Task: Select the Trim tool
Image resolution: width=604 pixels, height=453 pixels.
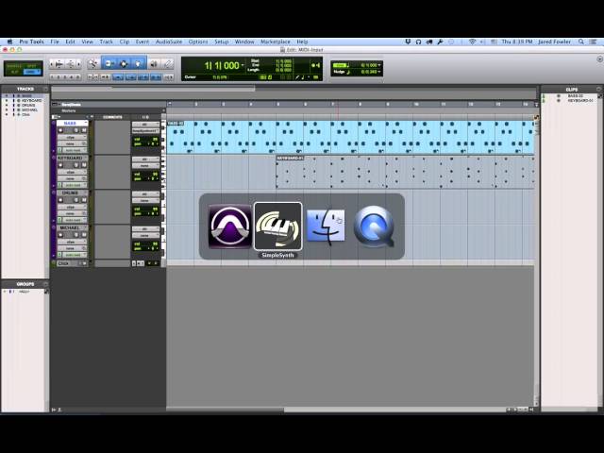Action: [109, 64]
